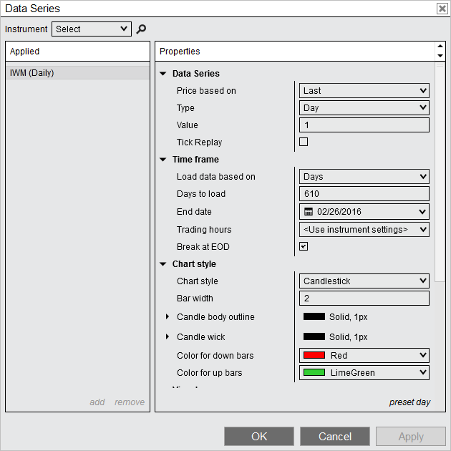The width and height of the screenshot is (451, 451).
Task: Expand the Candle wick settings
Action: [x=168, y=336]
